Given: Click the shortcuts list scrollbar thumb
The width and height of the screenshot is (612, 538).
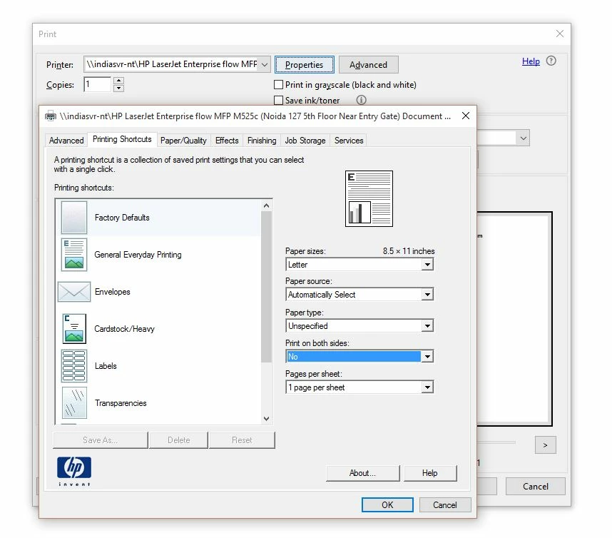Looking at the screenshot, I should (x=267, y=287).
